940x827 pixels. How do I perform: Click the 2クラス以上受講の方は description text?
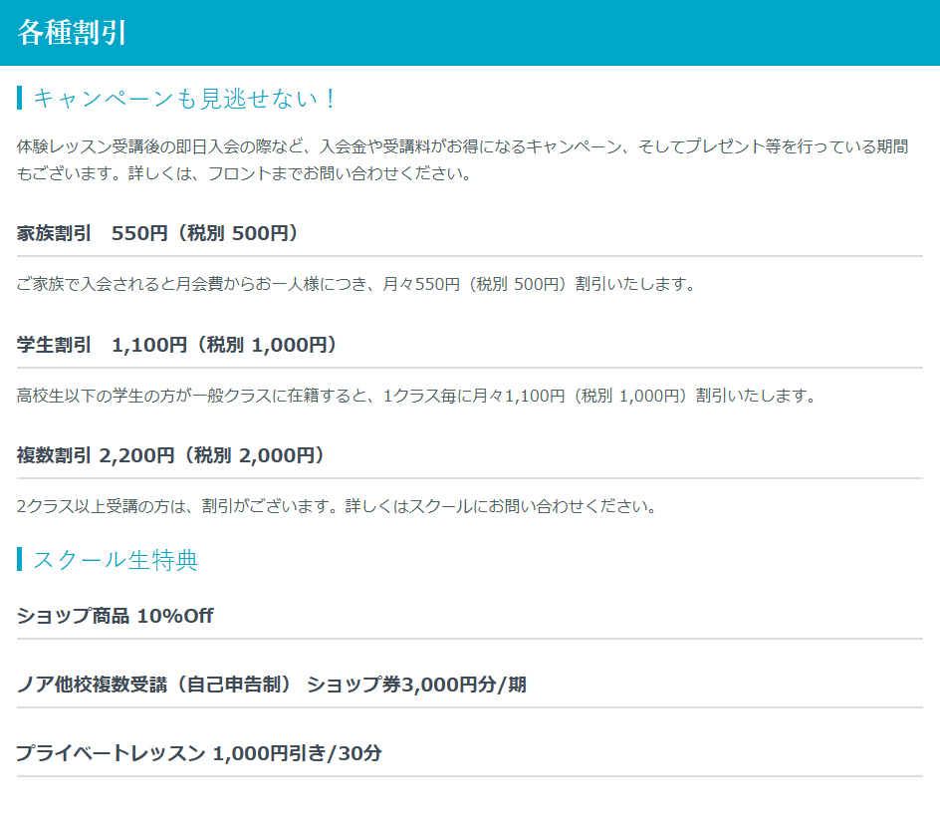pos(337,506)
